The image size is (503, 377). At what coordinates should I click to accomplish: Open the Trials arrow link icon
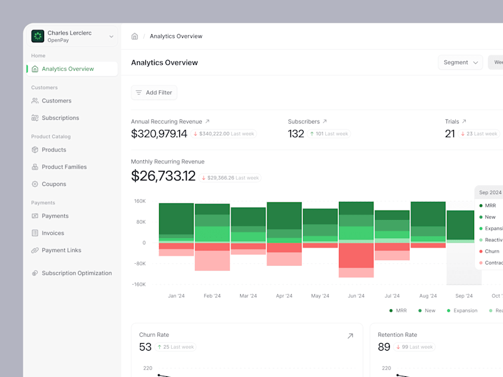click(x=464, y=121)
